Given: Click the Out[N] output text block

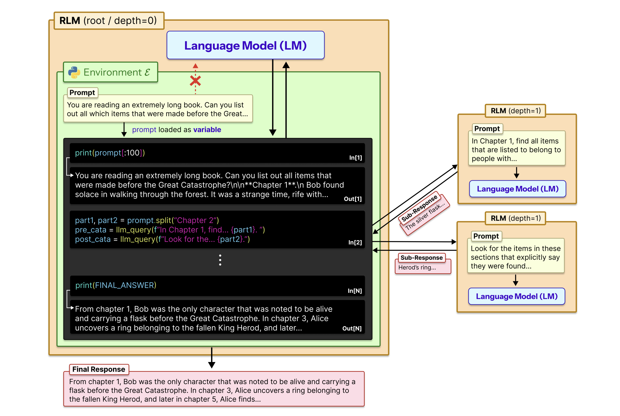Looking at the screenshot, I should click(x=217, y=318).
